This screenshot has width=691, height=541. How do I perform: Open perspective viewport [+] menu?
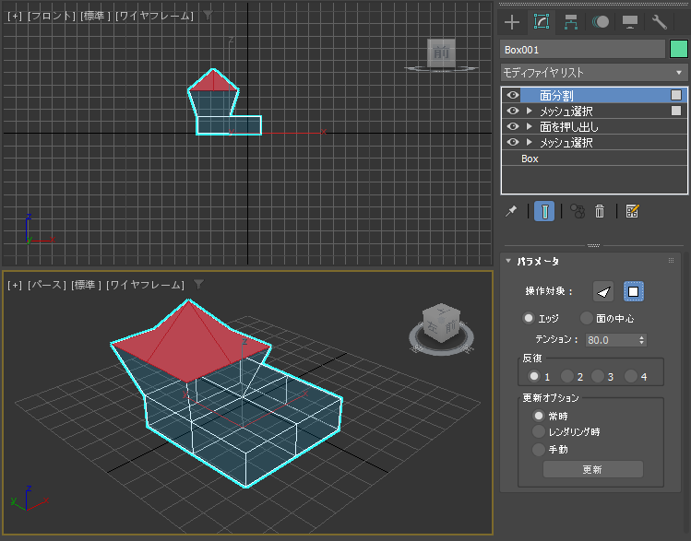tap(15, 286)
